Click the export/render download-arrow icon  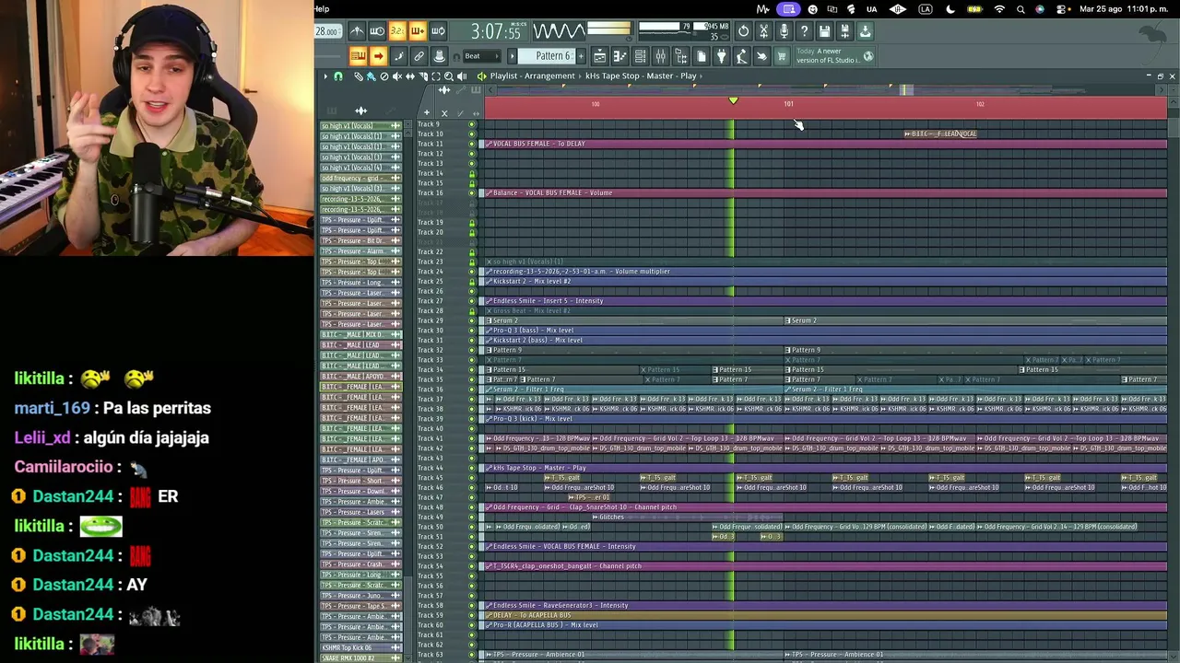click(x=865, y=31)
